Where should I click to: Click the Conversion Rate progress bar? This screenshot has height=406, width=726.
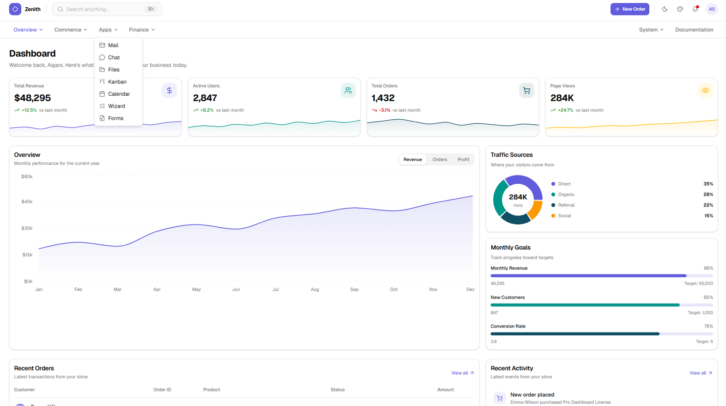coord(602,334)
